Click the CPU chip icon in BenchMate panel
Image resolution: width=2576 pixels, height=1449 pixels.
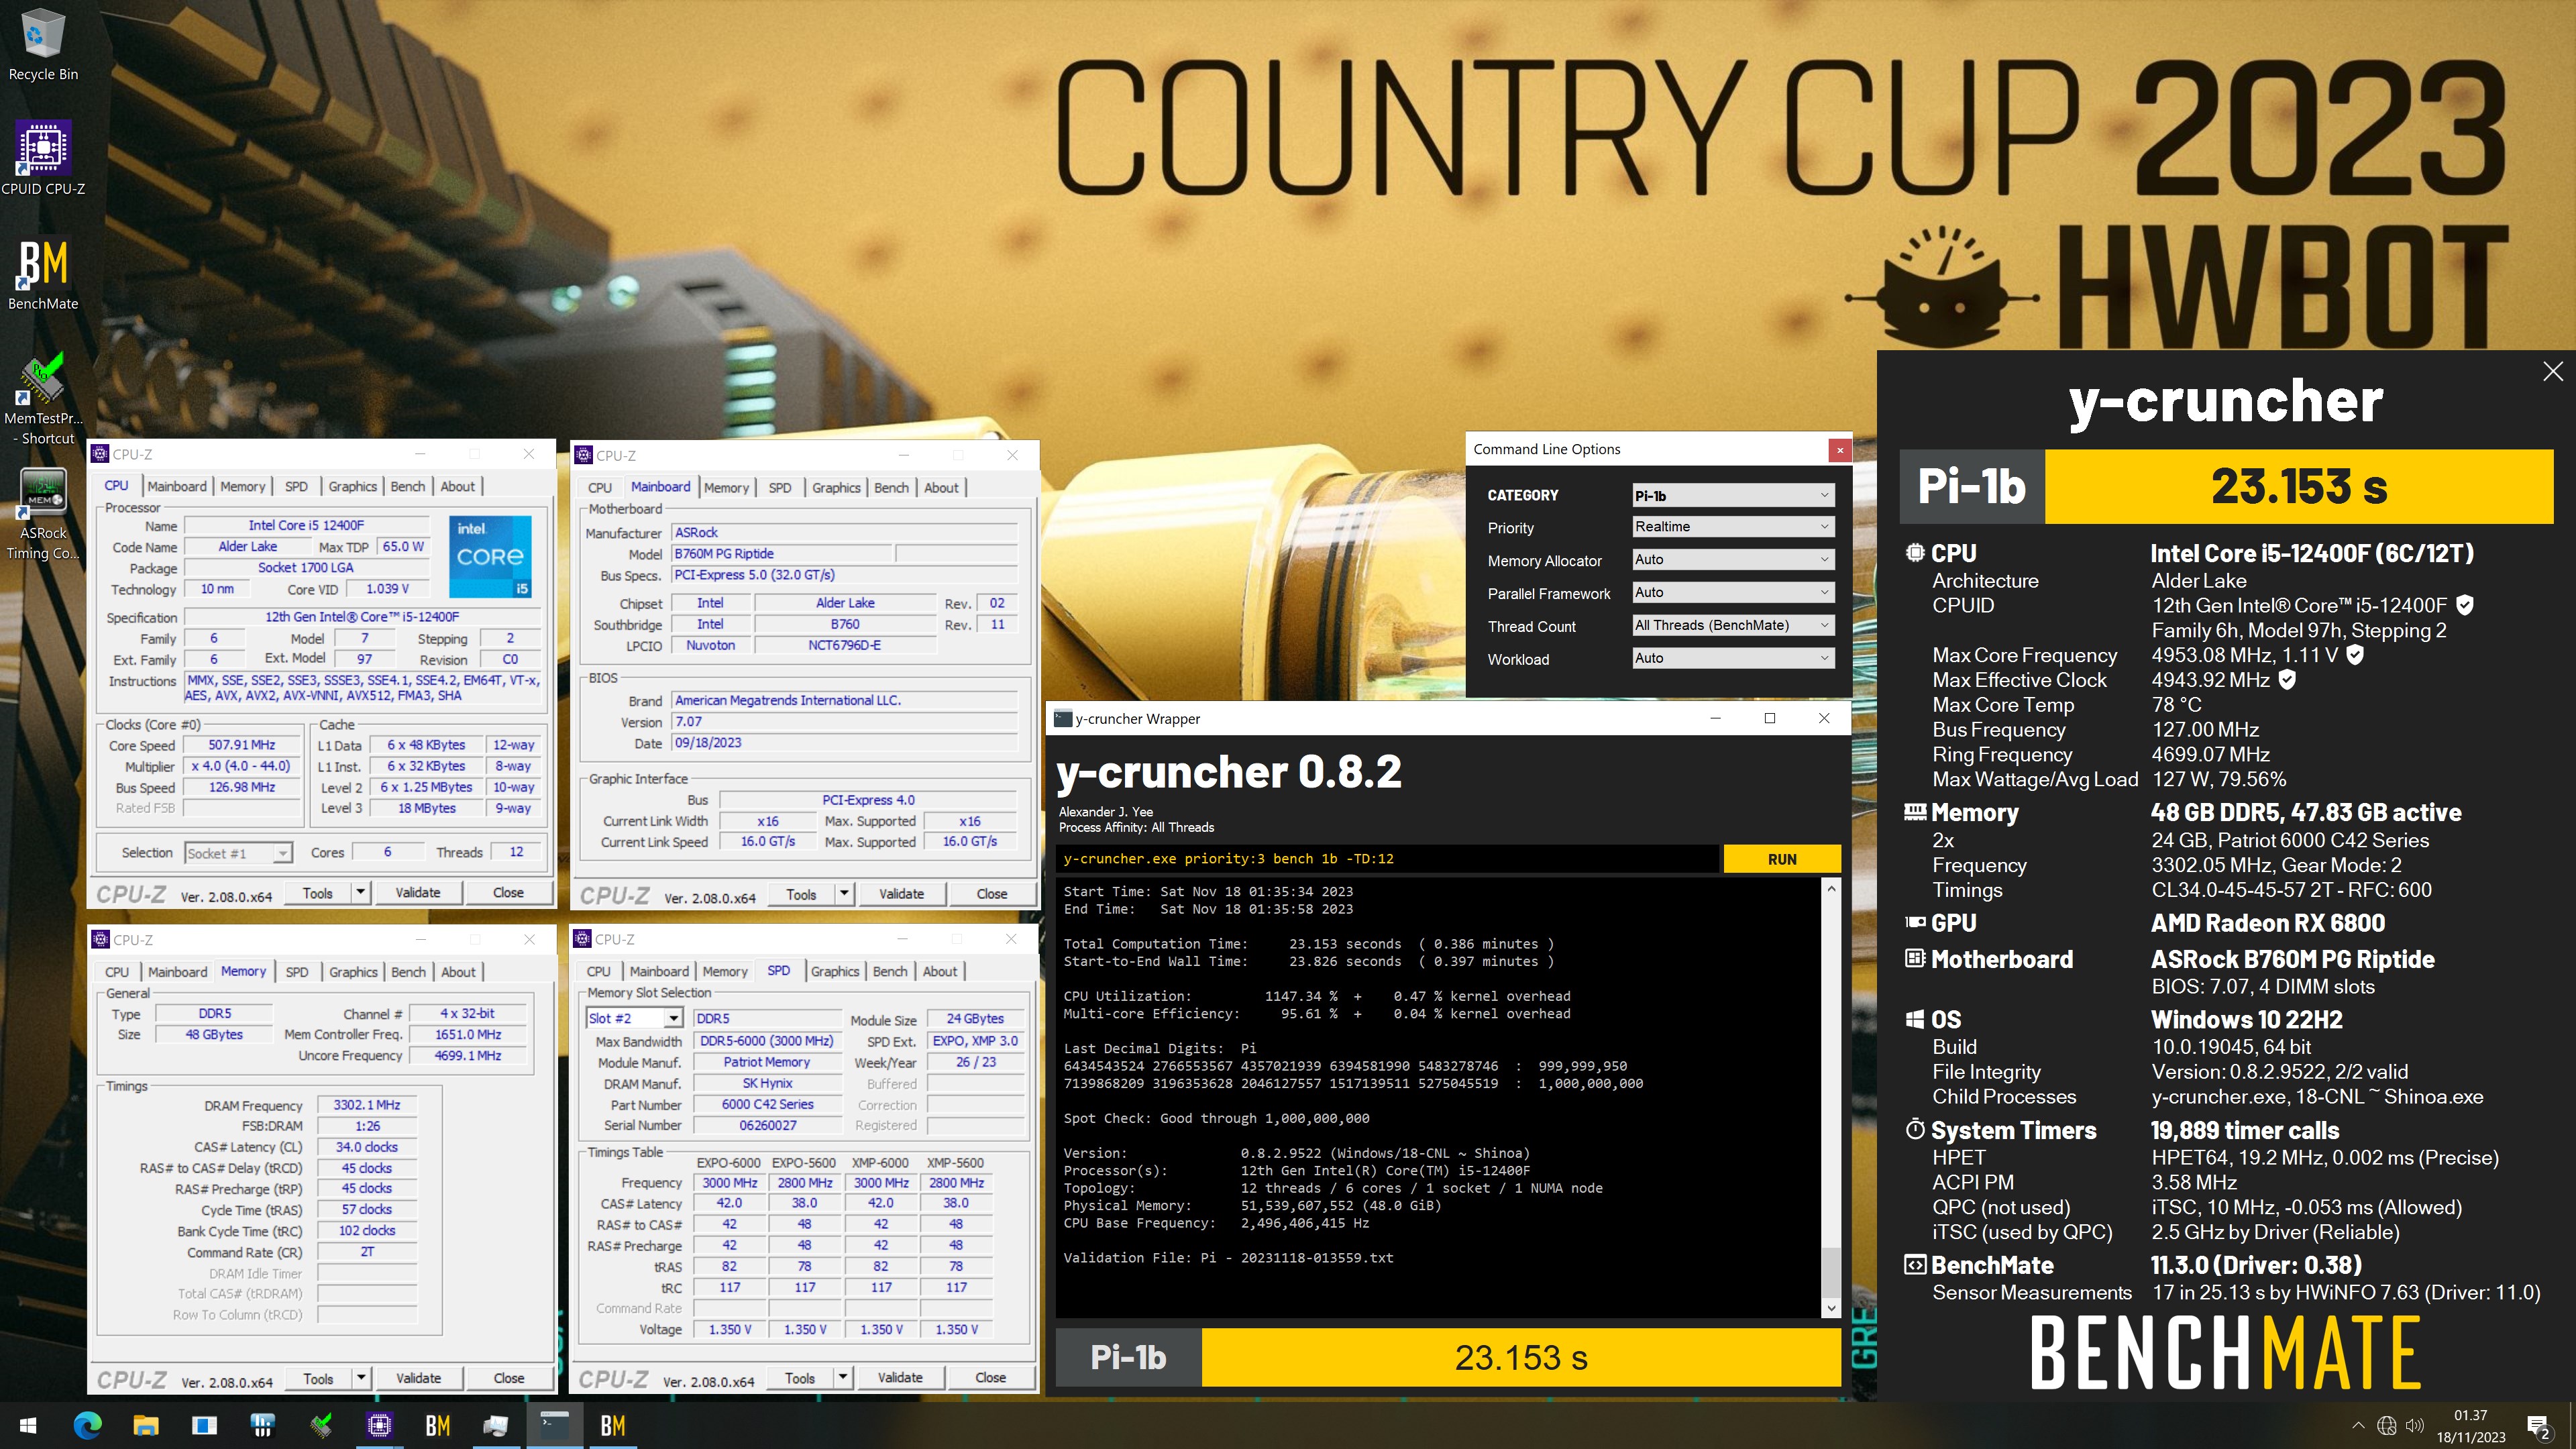coord(1914,552)
